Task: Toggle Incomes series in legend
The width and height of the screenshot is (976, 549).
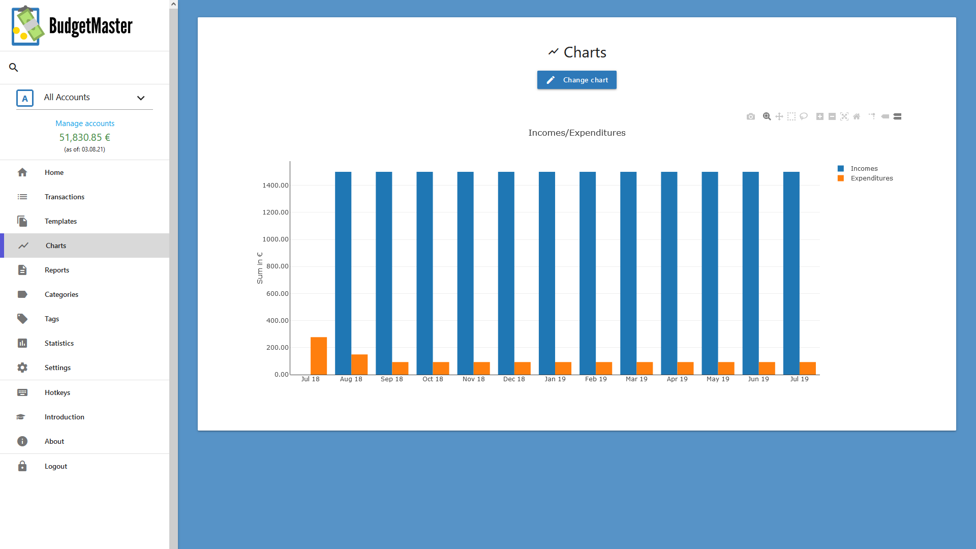Action: tap(864, 169)
